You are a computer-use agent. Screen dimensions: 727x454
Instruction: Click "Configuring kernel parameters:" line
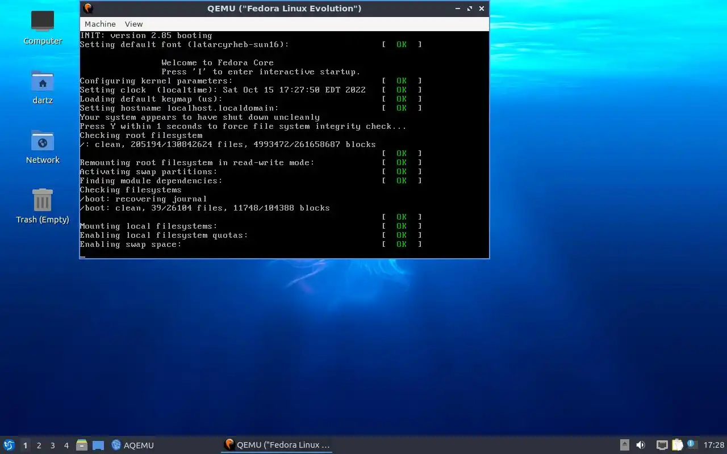156,81
